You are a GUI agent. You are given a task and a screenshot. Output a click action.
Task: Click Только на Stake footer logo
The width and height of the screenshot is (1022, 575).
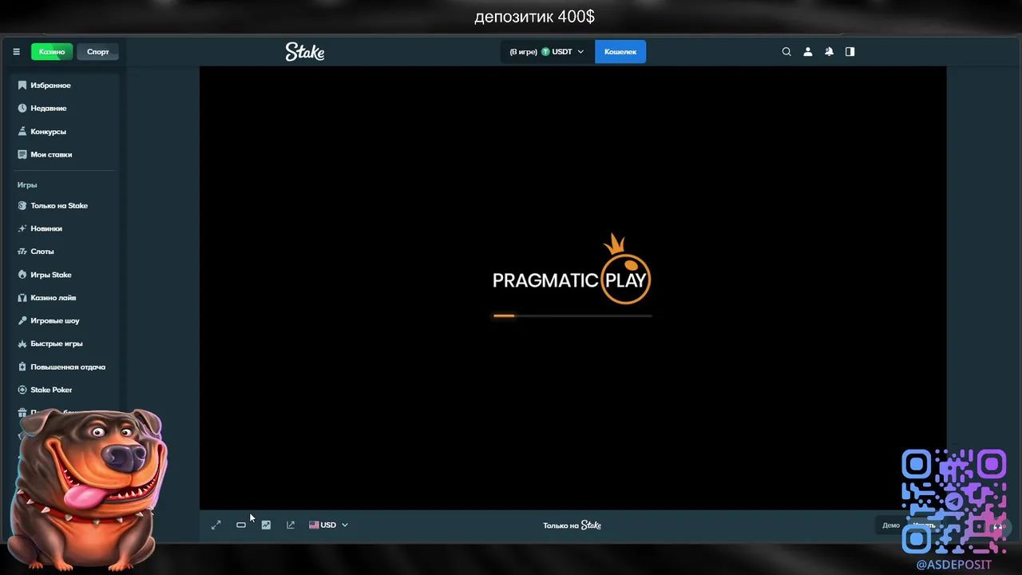pos(572,525)
